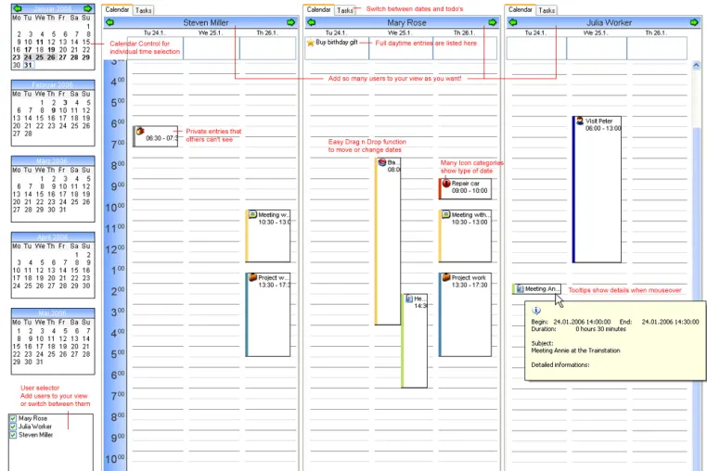The width and height of the screenshot is (707, 471).
Task: Select the Repair car red icon entry
Action: pos(465,188)
